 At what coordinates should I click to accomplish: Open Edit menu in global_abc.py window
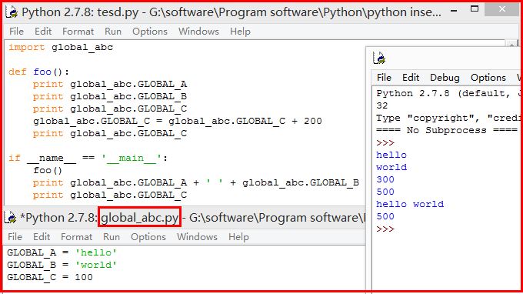tap(42, 237)
